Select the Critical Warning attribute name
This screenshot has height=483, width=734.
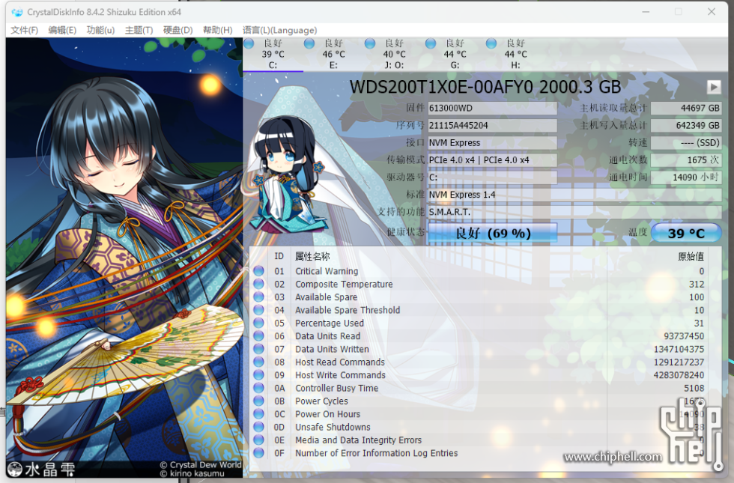[x=327, y=271]
